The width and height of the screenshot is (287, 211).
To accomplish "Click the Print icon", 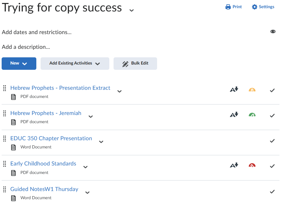I will pyautogui.click(x=228, y=7).
